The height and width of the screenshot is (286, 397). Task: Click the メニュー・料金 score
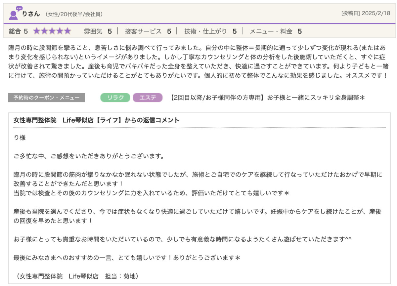(x=275, y=31)
